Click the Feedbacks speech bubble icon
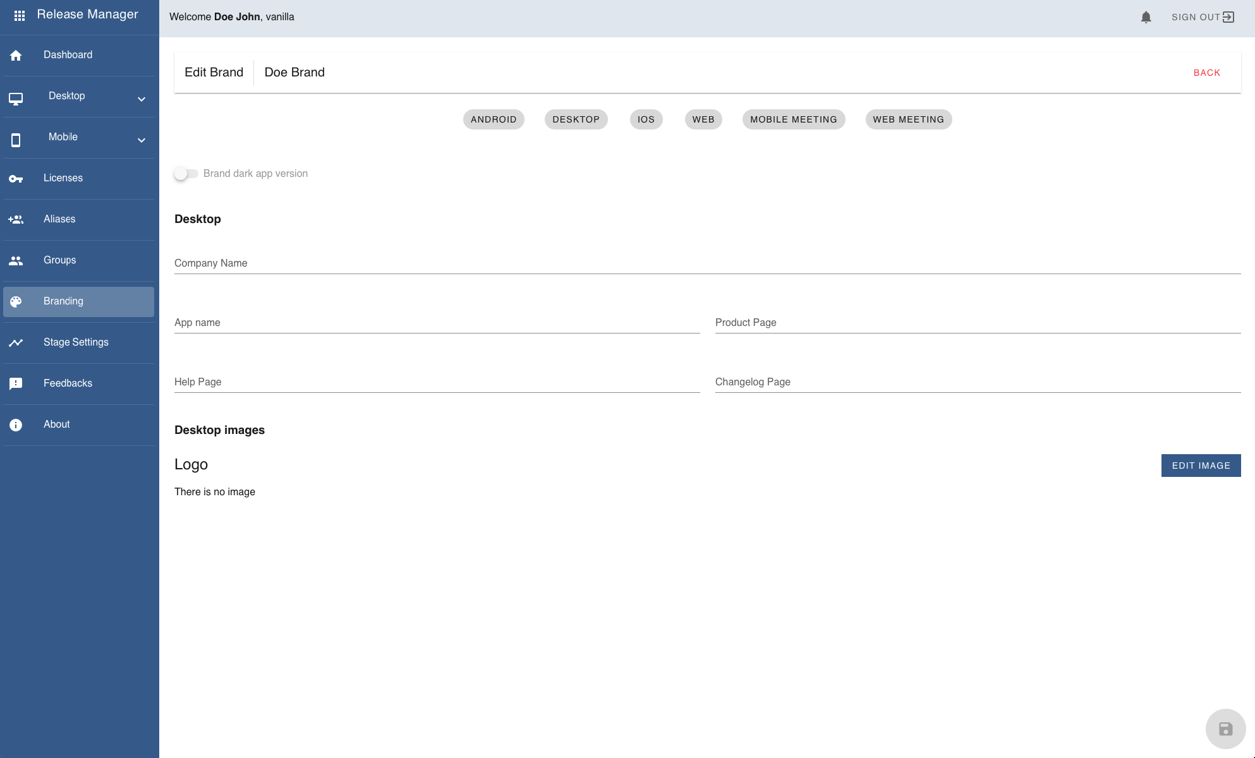 (16, 384)
